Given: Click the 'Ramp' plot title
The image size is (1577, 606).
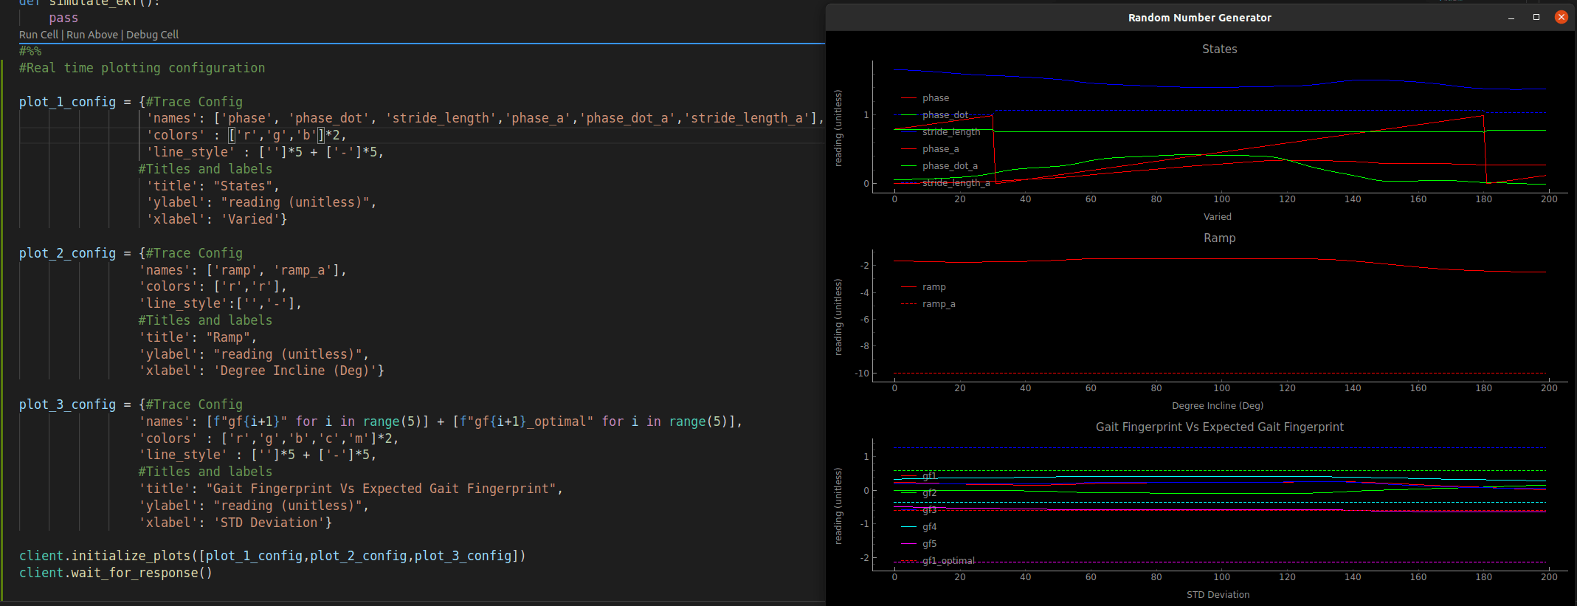Looking at the screenshot, I should 1219,238.
